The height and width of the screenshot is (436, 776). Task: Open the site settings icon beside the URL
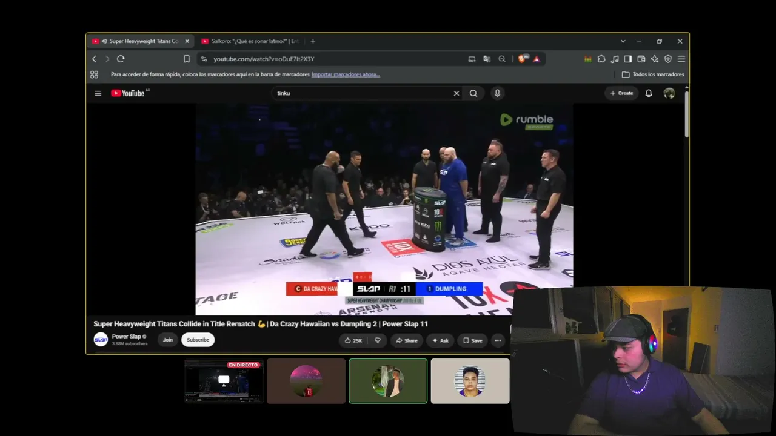click(204, 59)
